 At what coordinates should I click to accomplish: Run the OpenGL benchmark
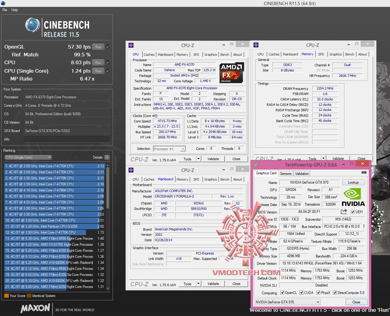[98, 47]
